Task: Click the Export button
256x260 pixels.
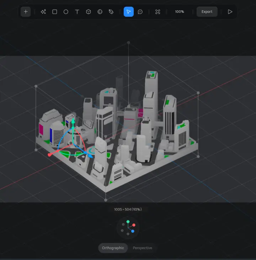Action: (207, 12)
